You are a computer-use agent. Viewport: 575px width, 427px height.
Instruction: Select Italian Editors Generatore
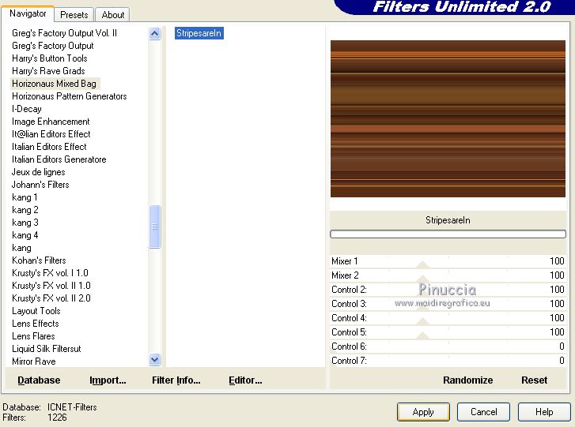click(x=59, y=159)
